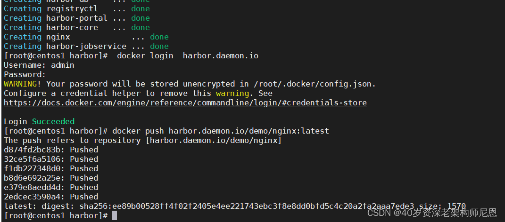Select layer ID d874fd2bc83b
505x222 pixels.
coord(32,150)
